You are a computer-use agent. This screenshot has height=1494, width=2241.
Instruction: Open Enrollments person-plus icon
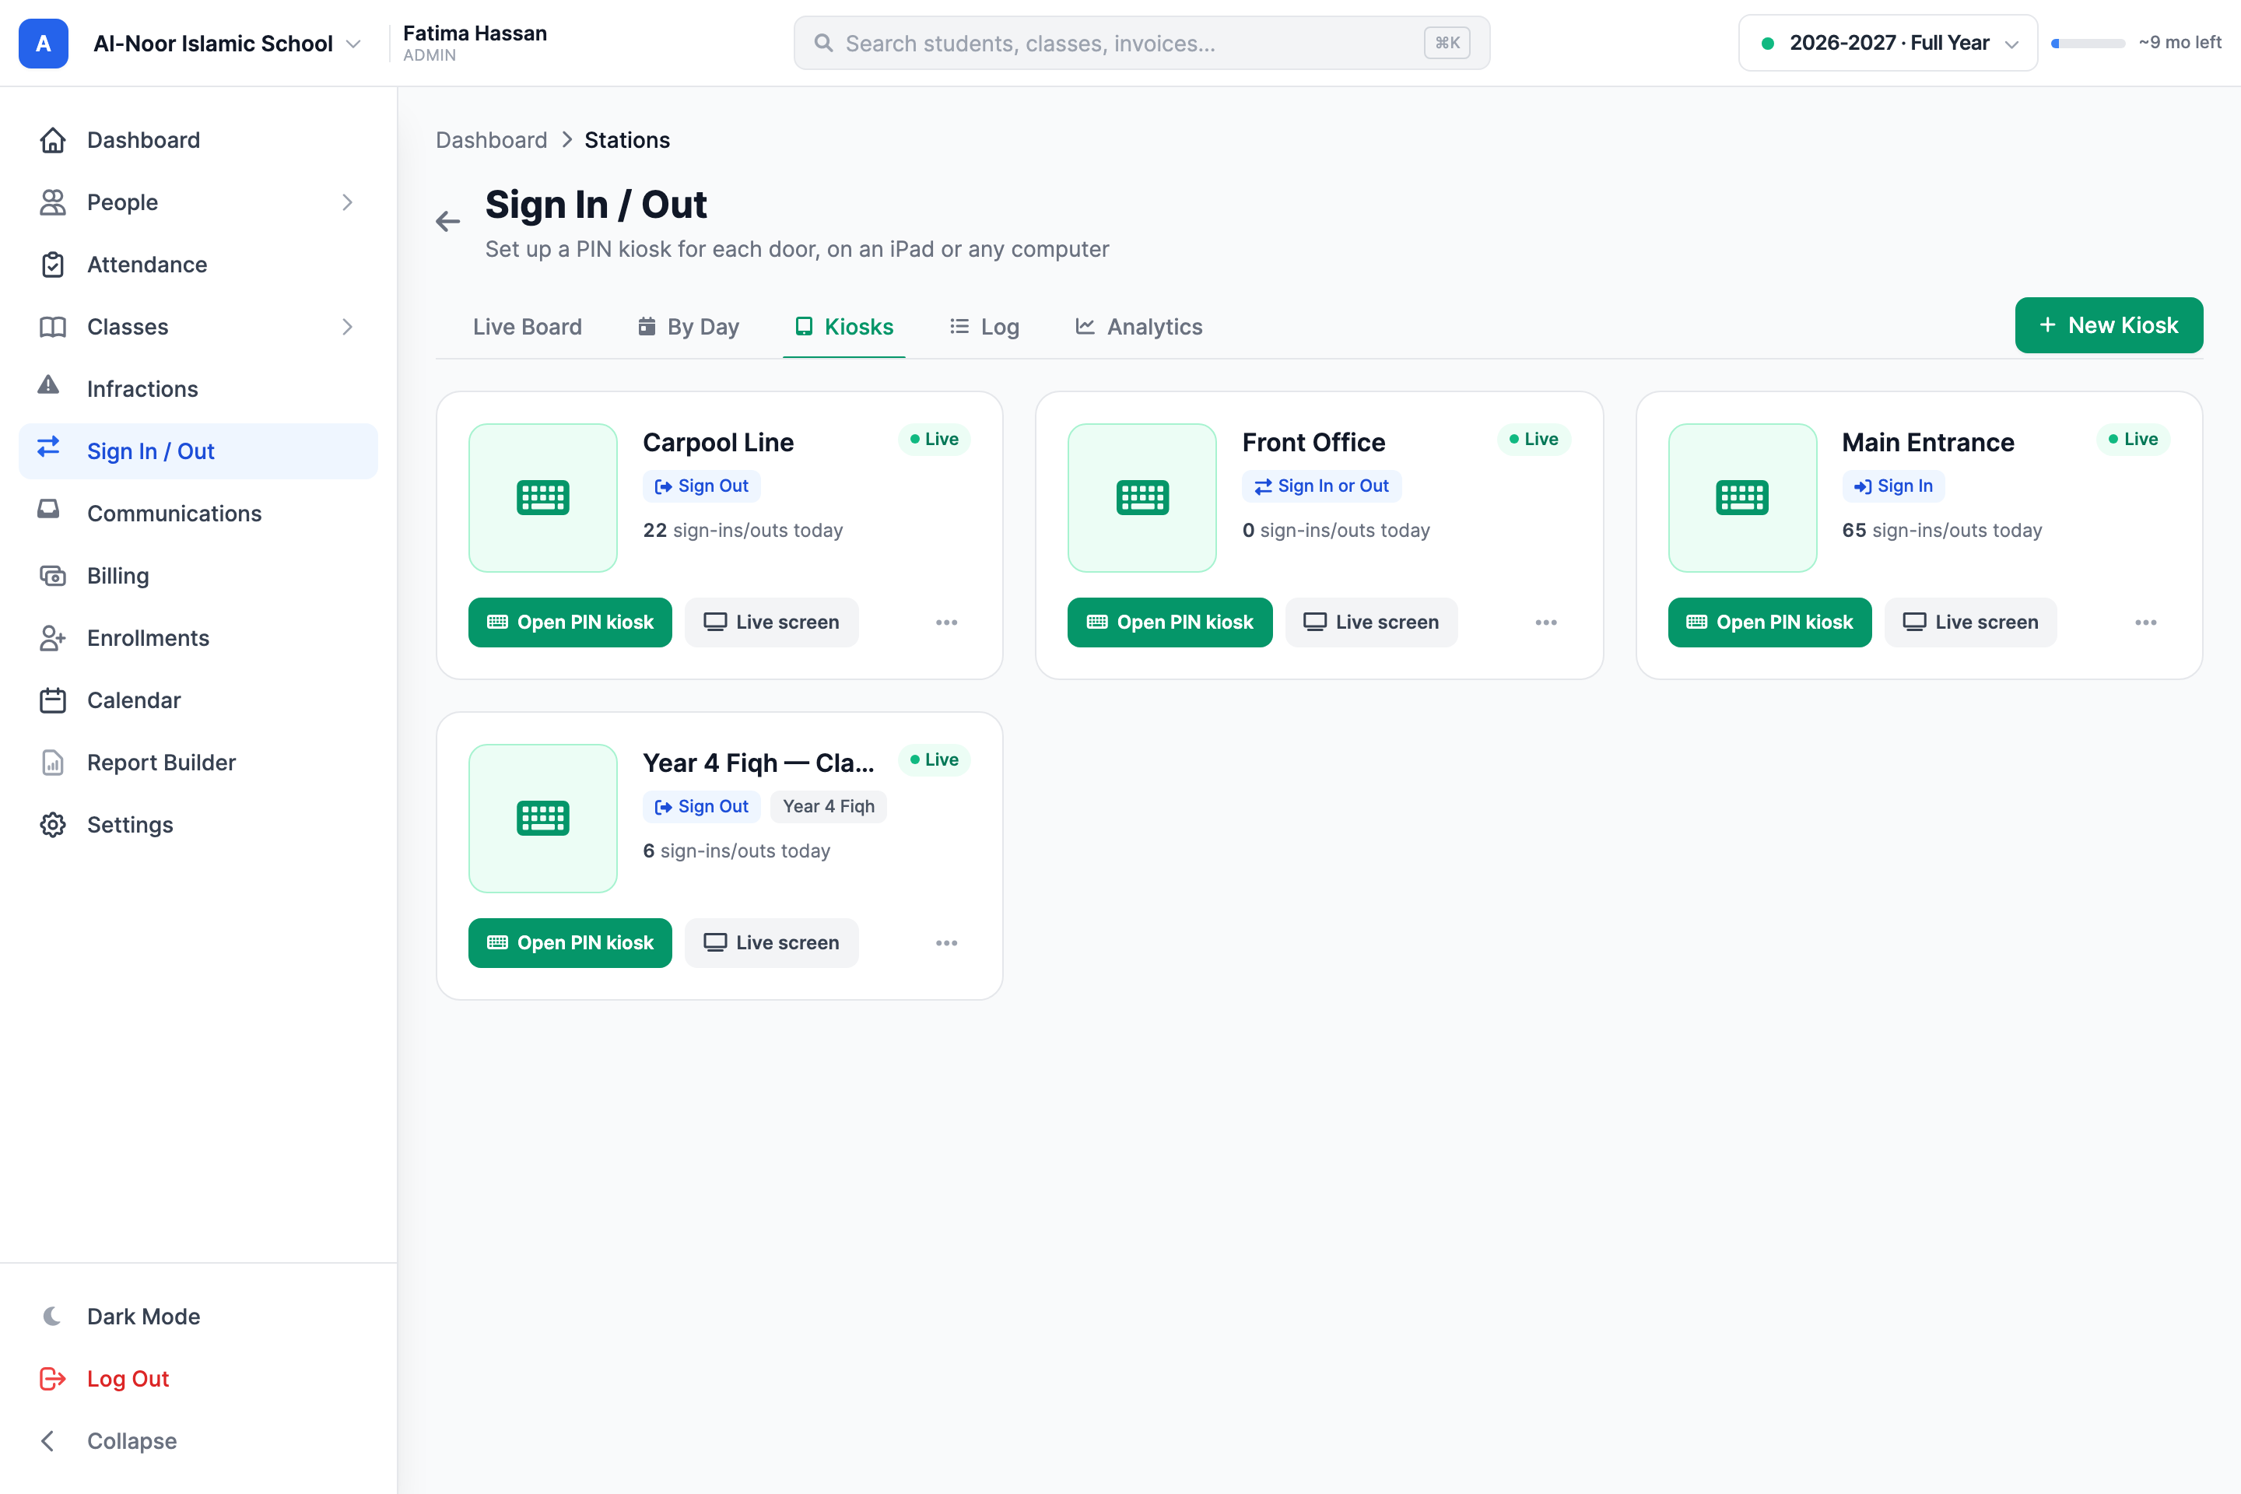[52, 638]
